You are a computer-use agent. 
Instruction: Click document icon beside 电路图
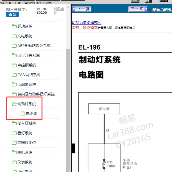pos(23,114)
